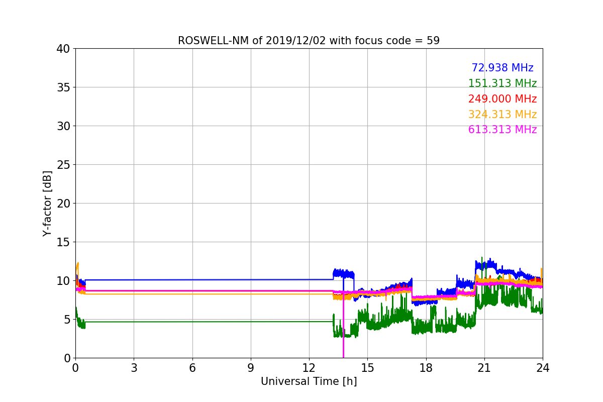Select the 151.313 MHz legend label
Screen dimensions: 603x402
(502, 83)
